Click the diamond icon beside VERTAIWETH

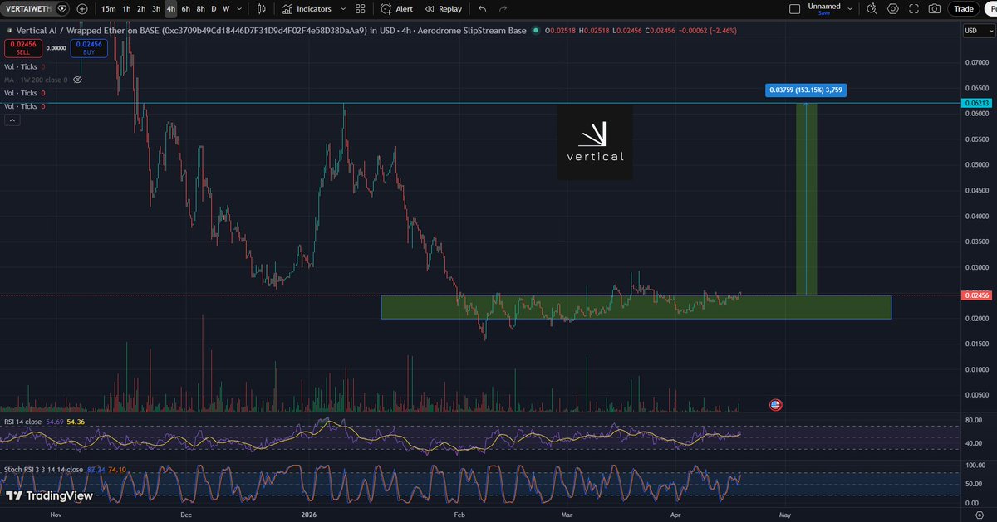[62, 9]
